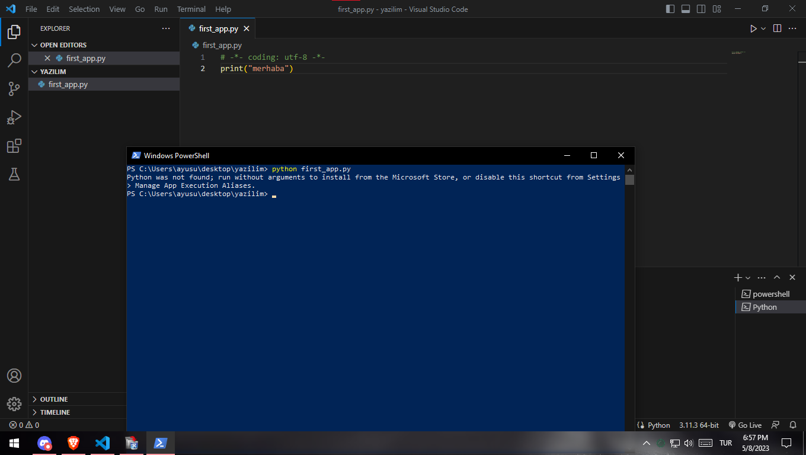Switch to PowerShell from the taskbar

[160, 443]
